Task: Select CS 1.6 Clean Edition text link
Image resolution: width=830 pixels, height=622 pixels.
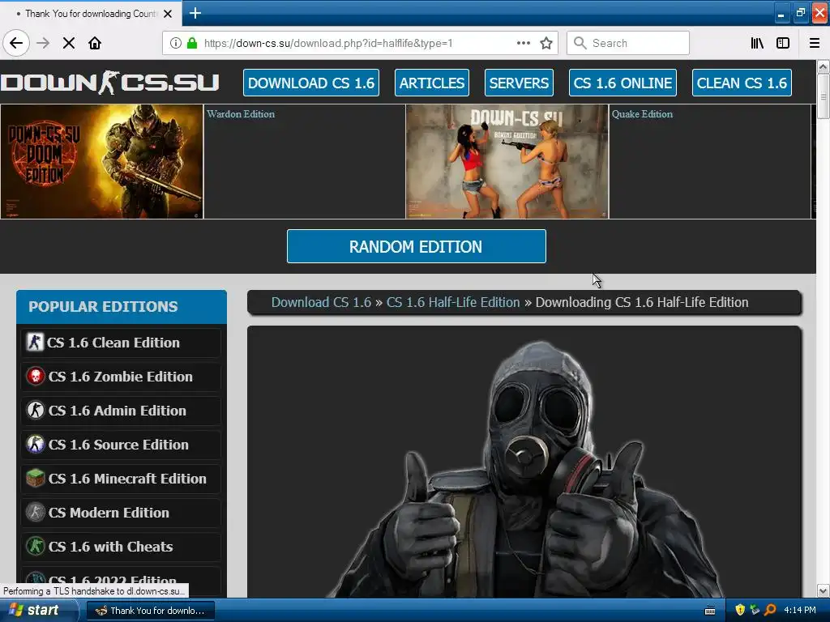Action: click(113, 343)
